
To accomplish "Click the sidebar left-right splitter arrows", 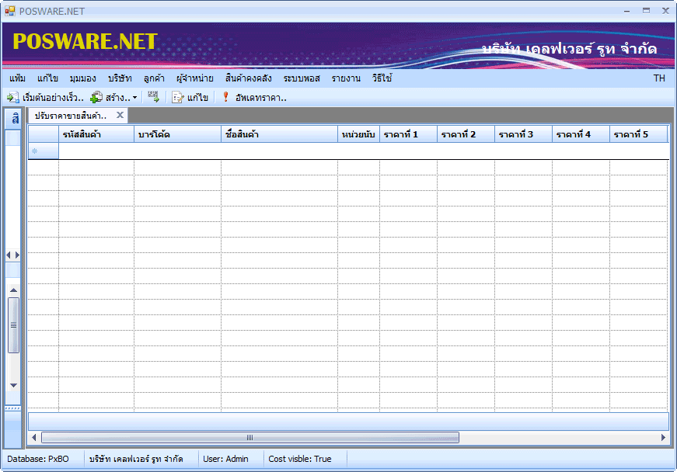I will (x=13, y=255).
